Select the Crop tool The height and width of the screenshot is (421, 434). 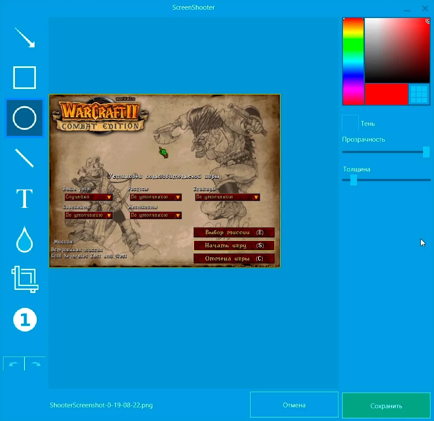coord(25,279)
